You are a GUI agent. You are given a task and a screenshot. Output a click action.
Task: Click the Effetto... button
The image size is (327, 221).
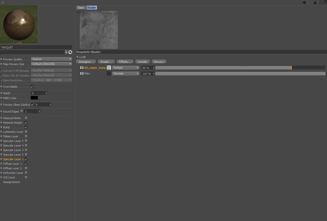pyautogui.click(x=125, y=62)
